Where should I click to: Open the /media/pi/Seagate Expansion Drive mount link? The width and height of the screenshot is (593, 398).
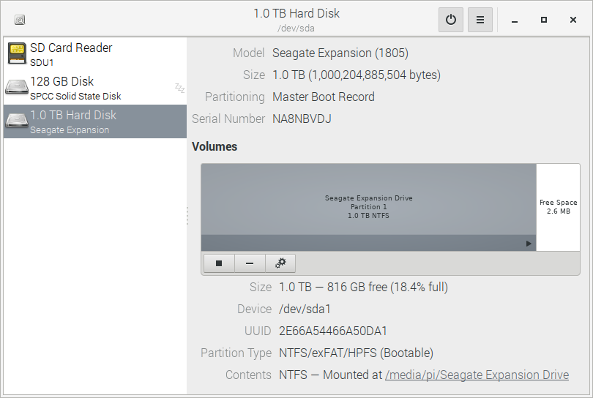click(477, 375)
